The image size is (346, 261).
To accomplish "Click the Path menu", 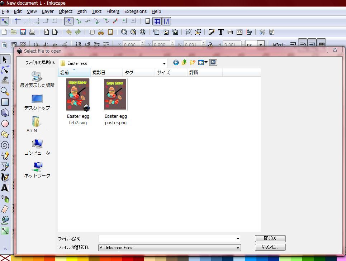I will [82, 11].
